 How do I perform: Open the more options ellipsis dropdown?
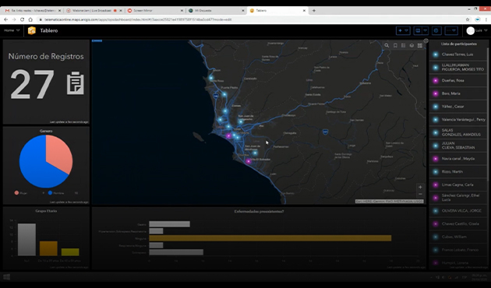coord(451,30)
